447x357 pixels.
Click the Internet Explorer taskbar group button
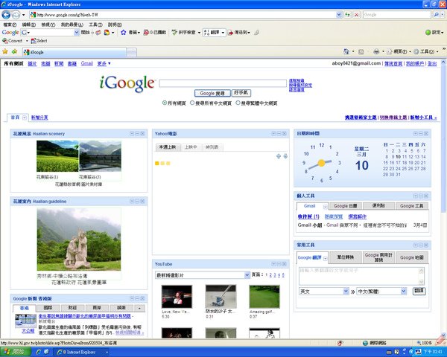coord(82,352)
